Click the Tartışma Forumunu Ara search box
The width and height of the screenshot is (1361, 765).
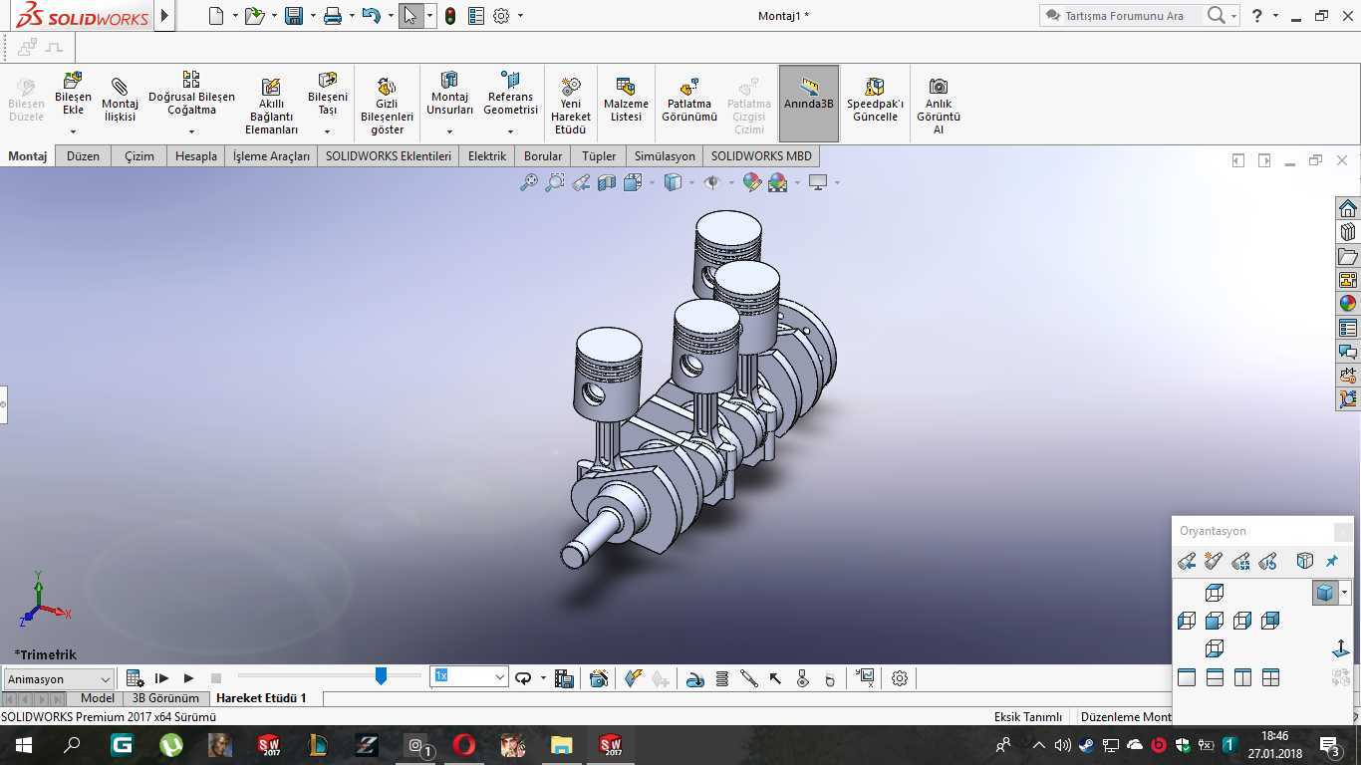coord(1124,16)
